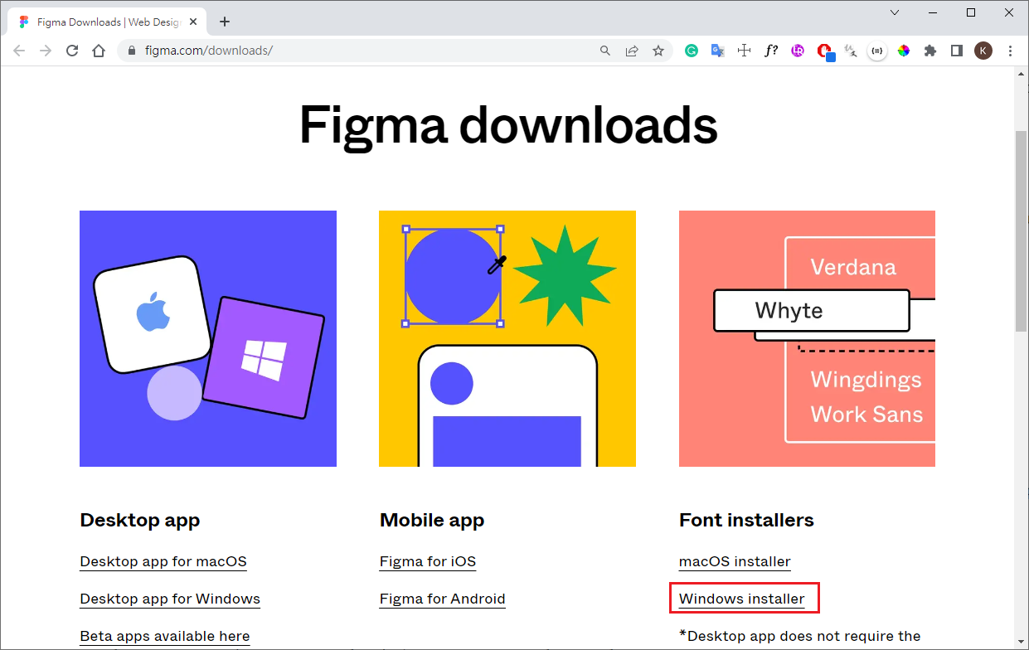Toggle the browser side panel

(957, 51)
